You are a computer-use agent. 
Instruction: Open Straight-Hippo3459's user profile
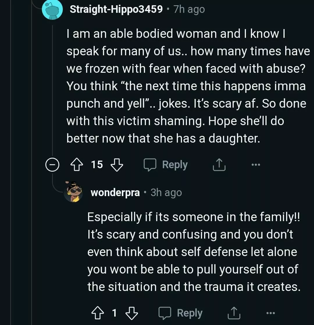click(116, 10)
